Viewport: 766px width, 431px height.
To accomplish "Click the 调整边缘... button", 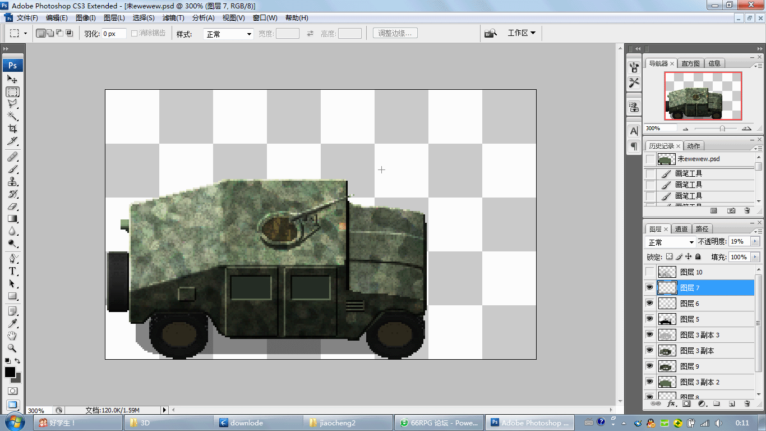I will [x=395, y=33].
